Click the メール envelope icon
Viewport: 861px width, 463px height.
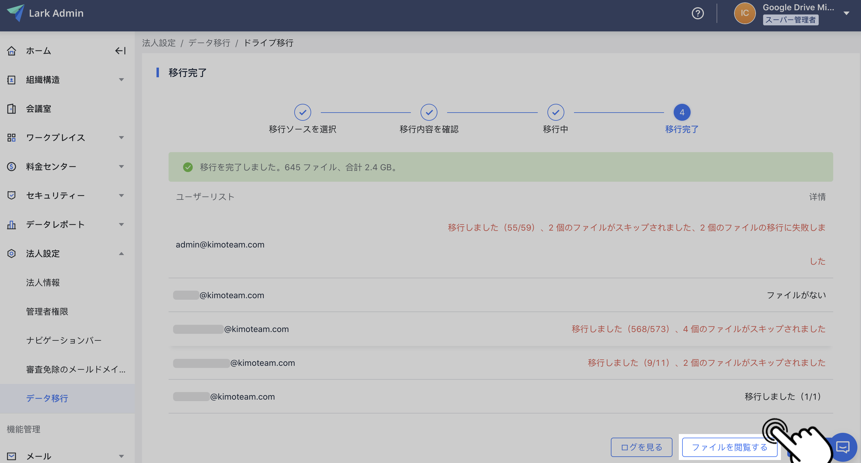[x=12, y=456]
